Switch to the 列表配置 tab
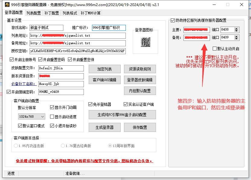This screenshot has width=251, height=180. (x=33, y=13)
